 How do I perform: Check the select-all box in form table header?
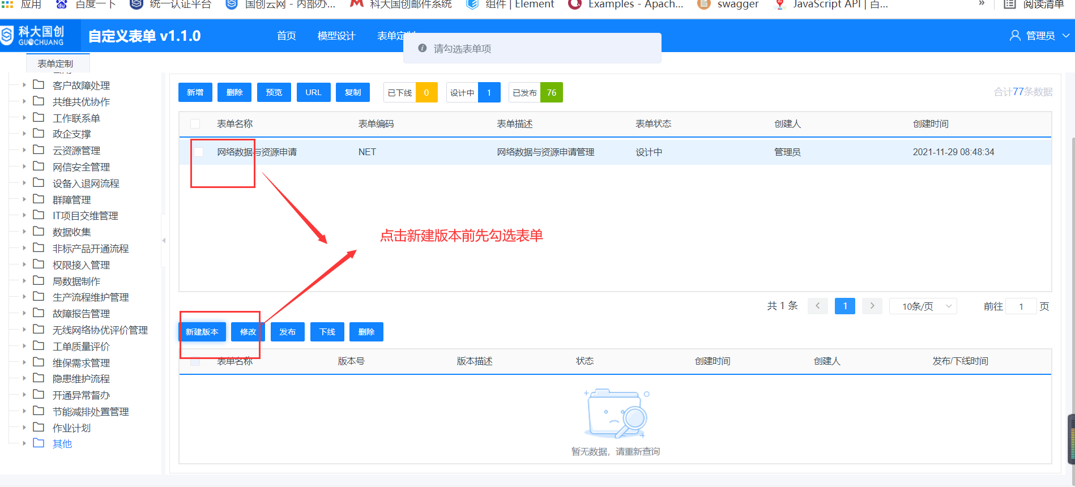(195, 123)
